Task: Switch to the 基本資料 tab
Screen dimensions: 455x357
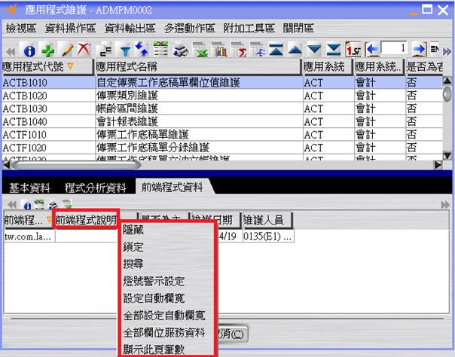Action: [x=29, y=186]
